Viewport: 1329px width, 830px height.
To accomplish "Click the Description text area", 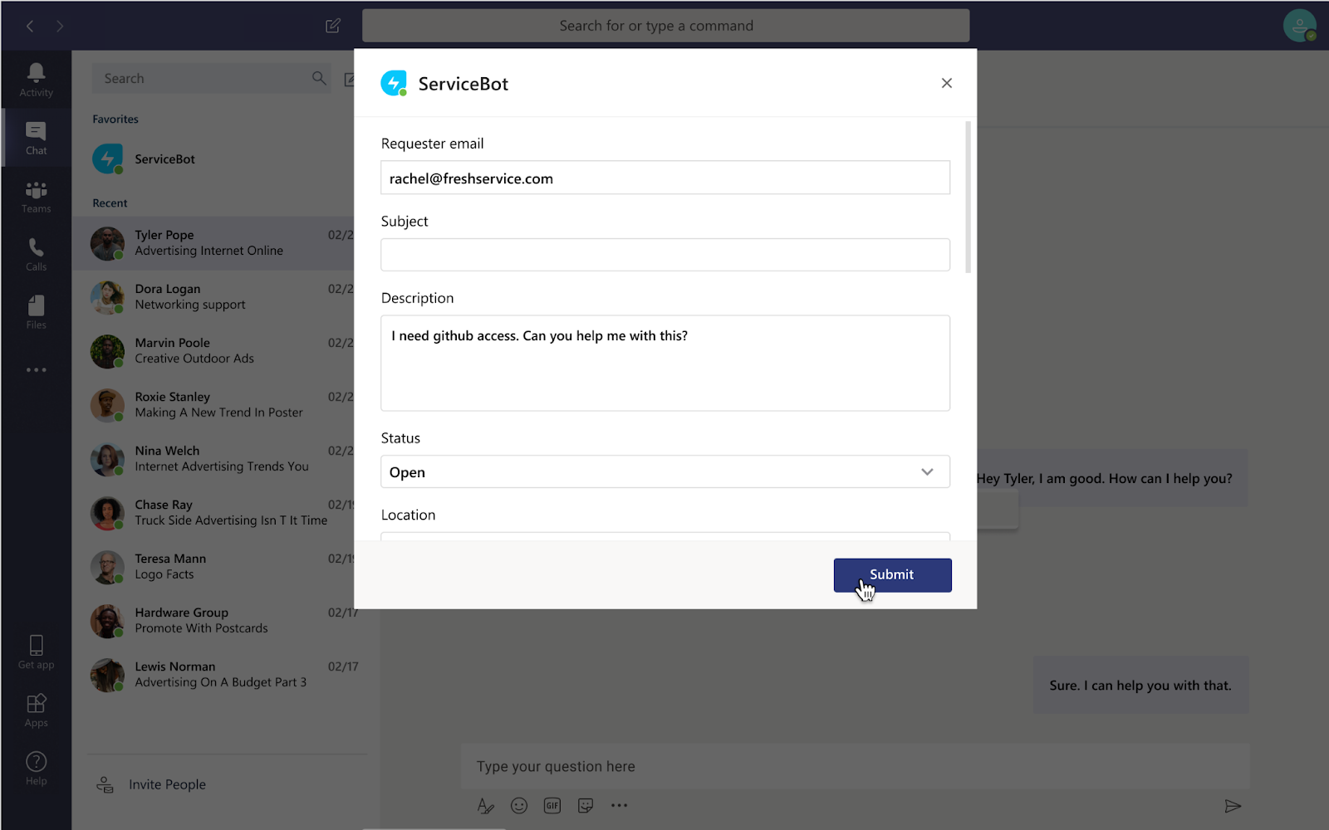I will [665, 363].
